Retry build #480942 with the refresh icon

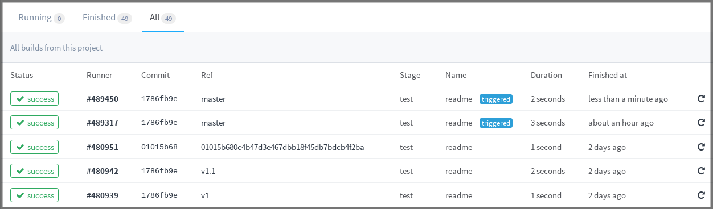pyautogui.click(x=701, y=171)
